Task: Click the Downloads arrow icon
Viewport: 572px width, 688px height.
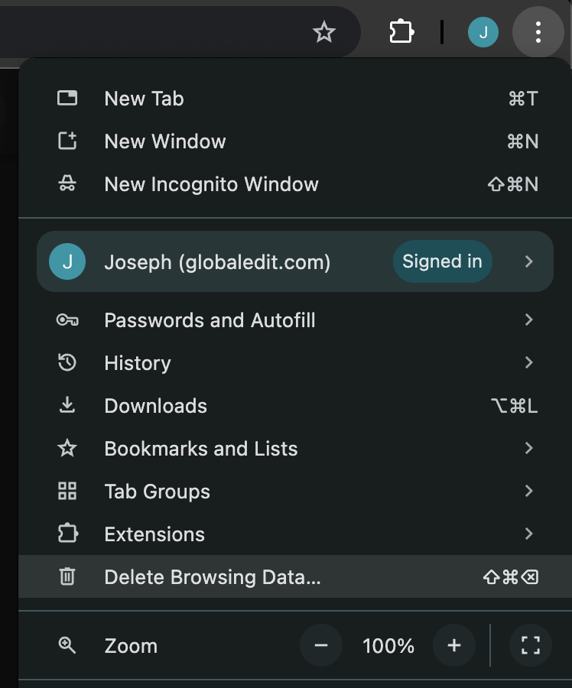Action: (67, 406)
